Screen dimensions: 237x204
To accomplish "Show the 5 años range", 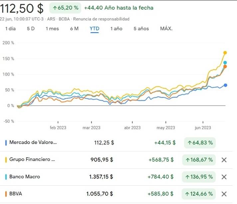I will [141, 29].
